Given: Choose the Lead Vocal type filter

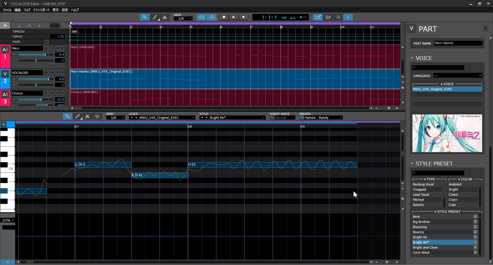Looking at the screenshot, I should coord(428,194).
